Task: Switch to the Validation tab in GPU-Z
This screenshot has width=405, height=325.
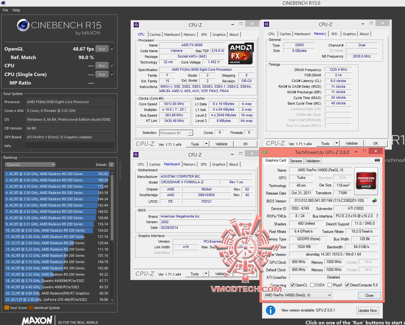Action: (313, 161)
